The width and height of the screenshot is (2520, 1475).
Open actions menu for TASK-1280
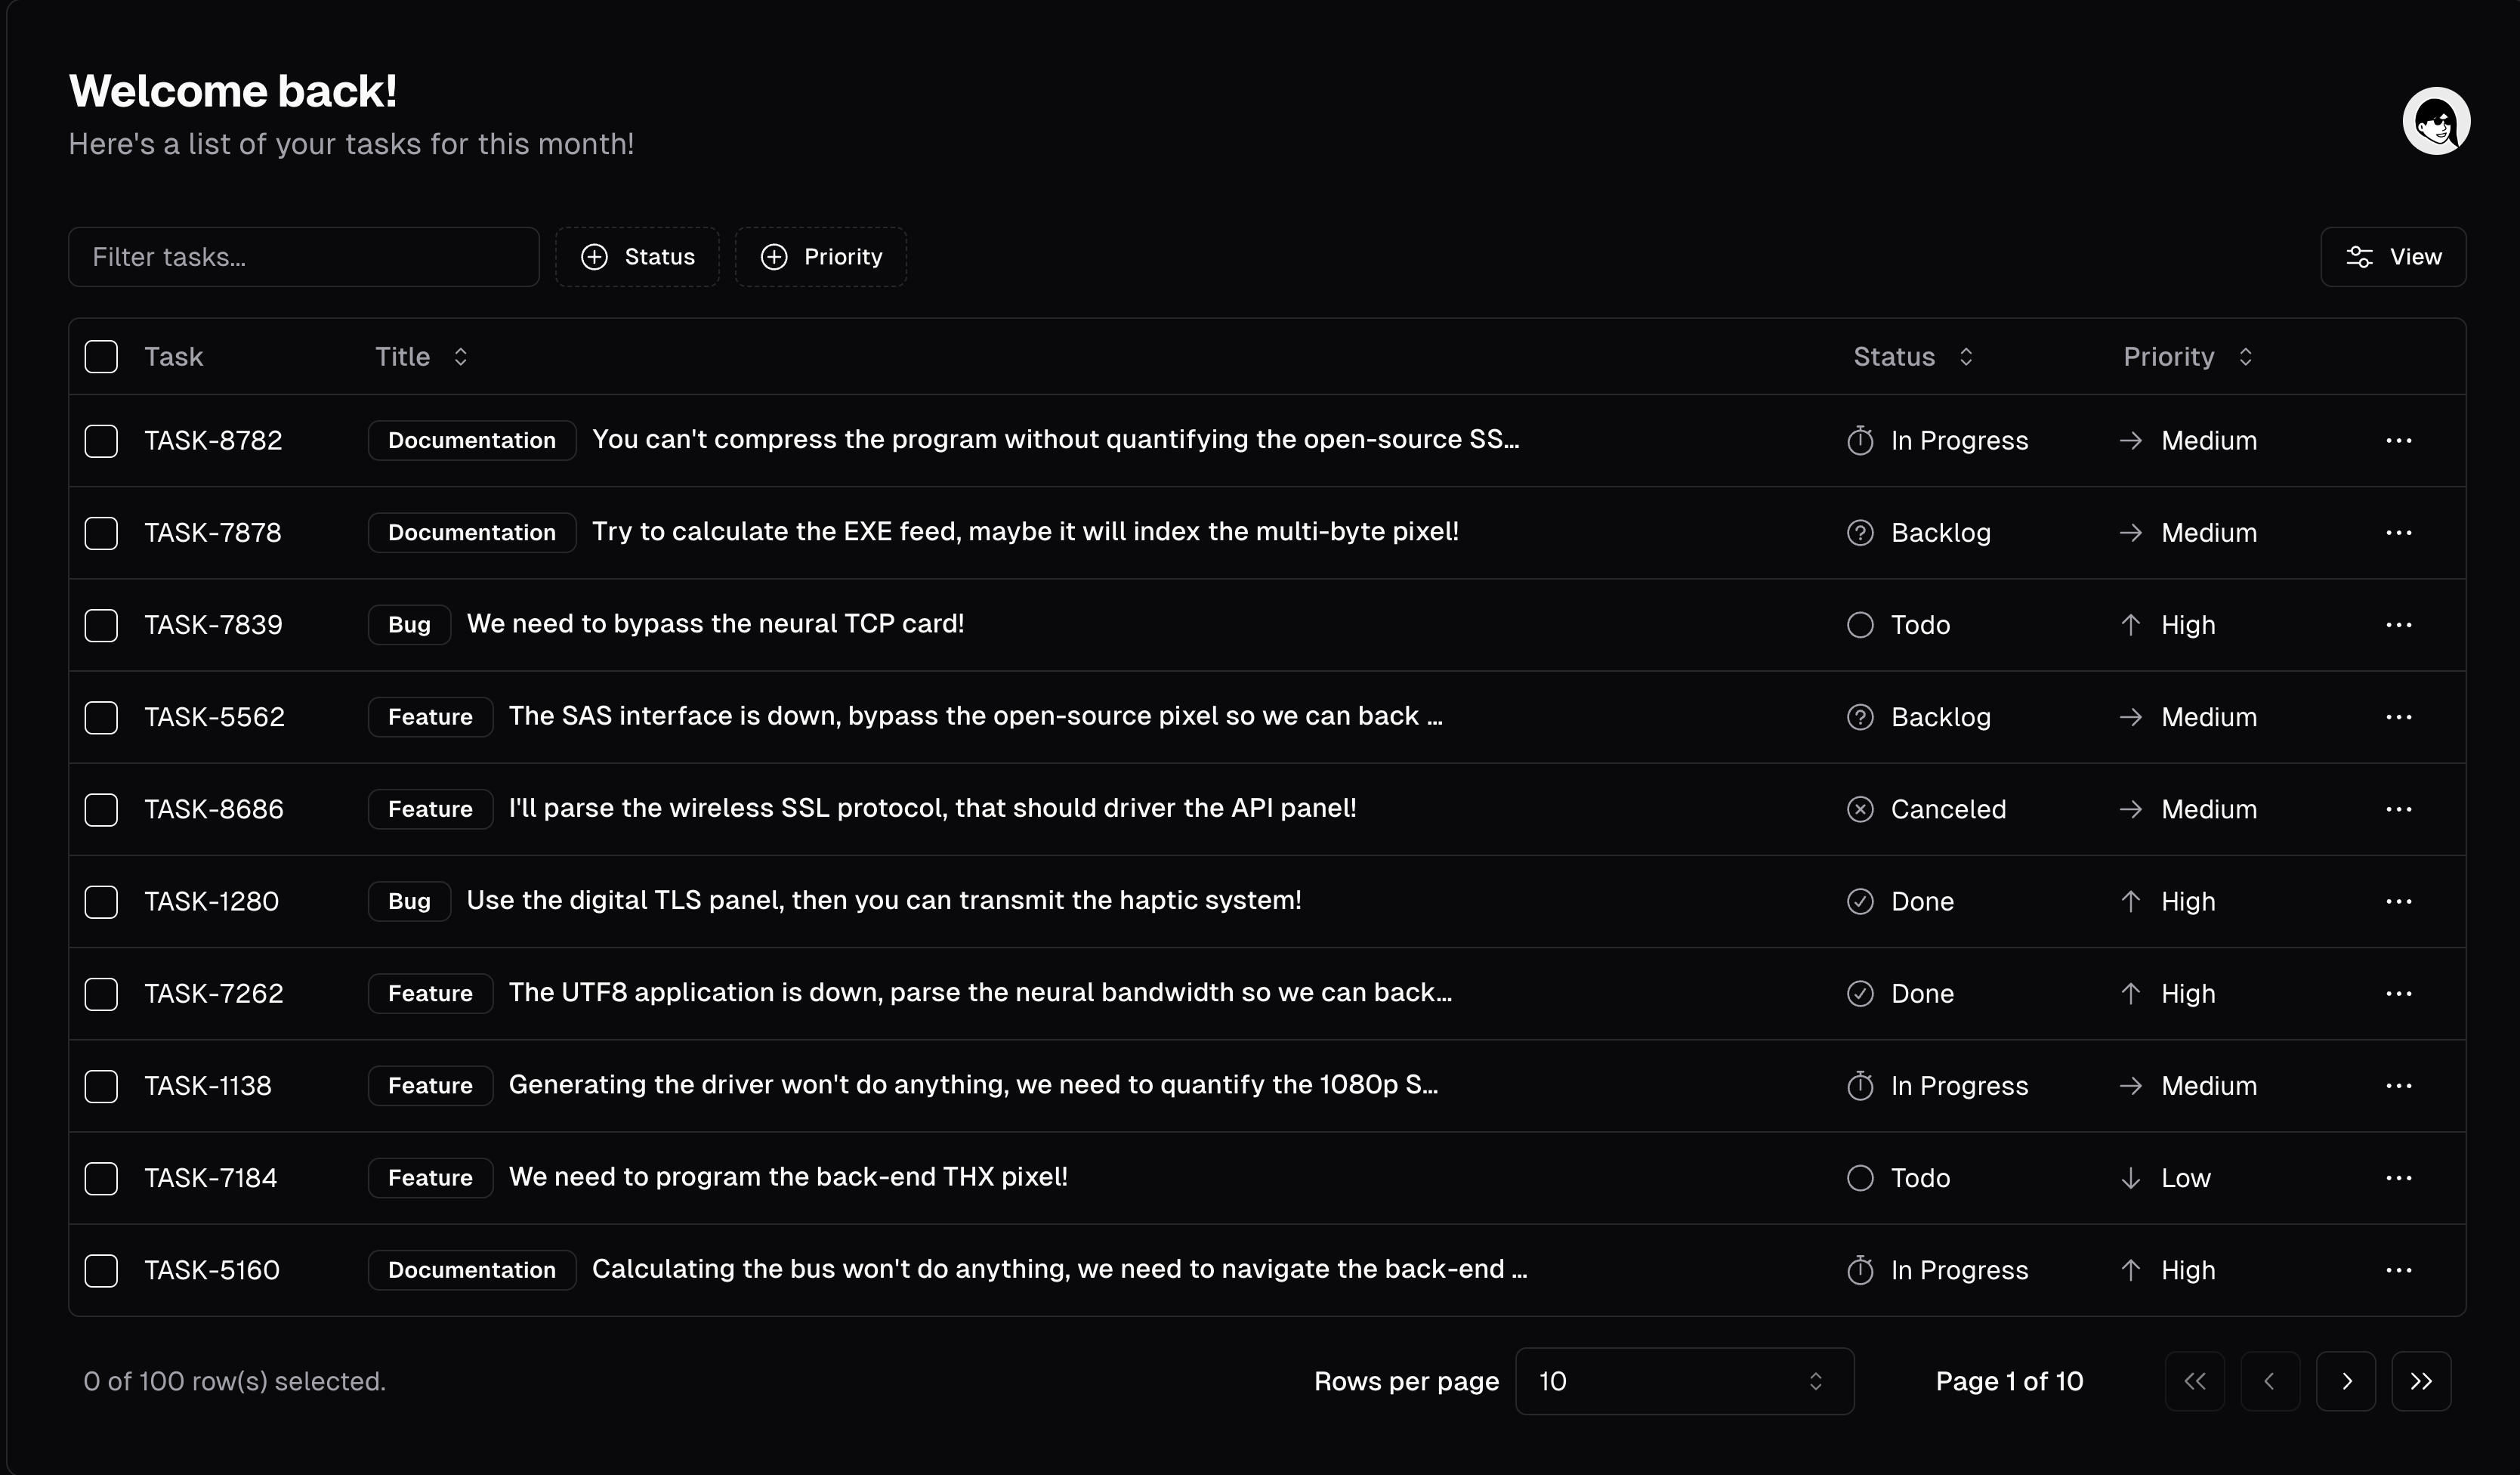click(x=2398, y=902)
